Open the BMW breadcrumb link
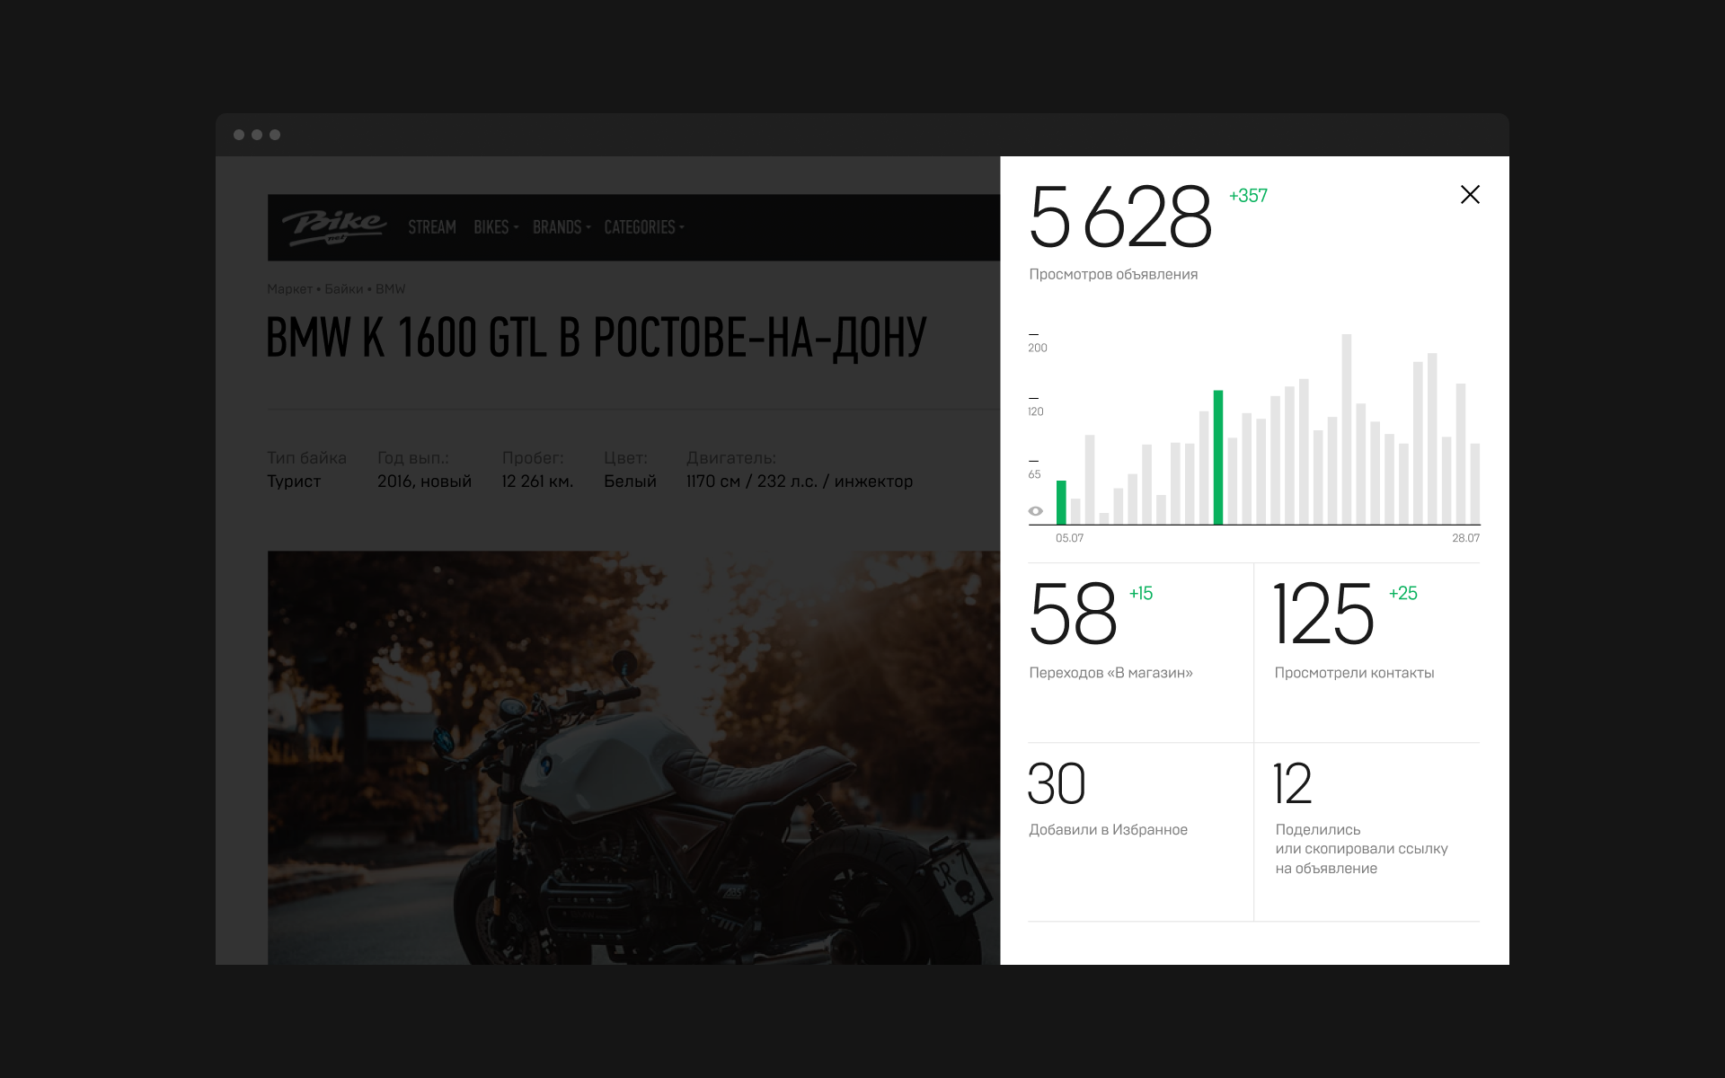This screenshot has width=1725, height=1078. 391,289
